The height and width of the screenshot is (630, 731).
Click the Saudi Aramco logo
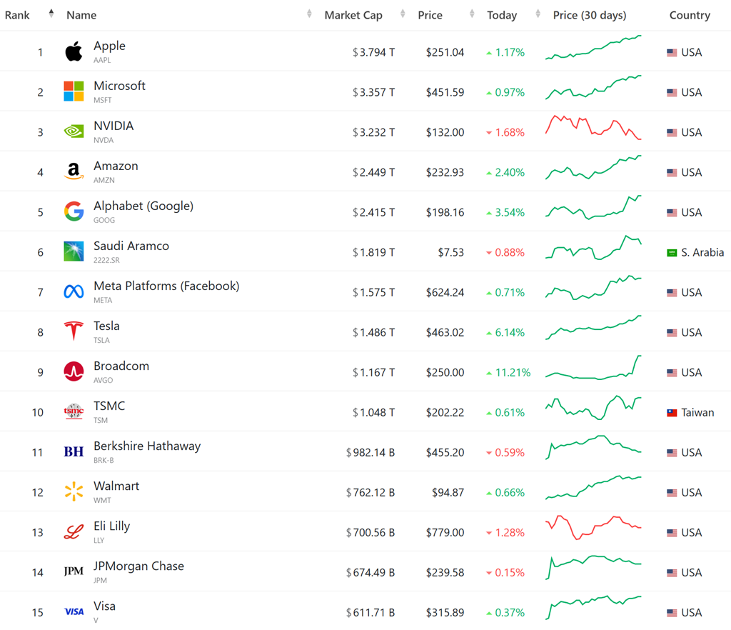[74, 251]
